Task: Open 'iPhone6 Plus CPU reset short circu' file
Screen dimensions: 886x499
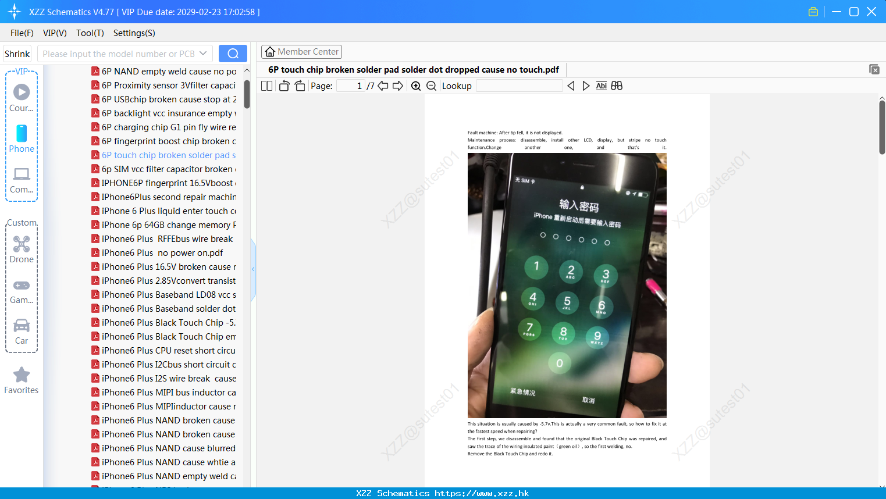Action: click(164, 351)
